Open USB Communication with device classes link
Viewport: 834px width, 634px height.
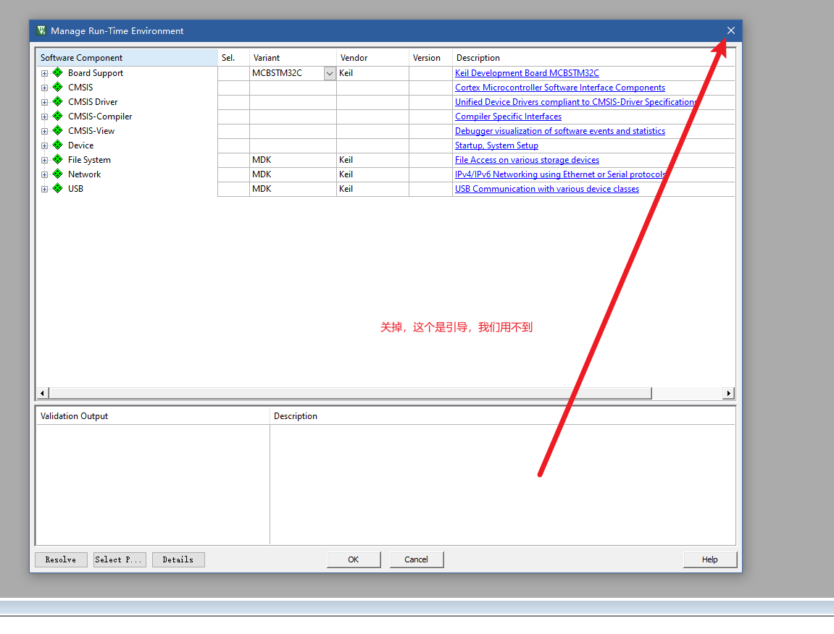click(547, 189)
